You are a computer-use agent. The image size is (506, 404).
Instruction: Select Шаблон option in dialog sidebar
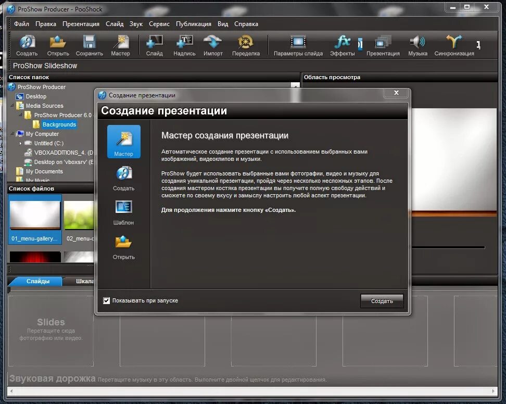click(x=123, y=213)
